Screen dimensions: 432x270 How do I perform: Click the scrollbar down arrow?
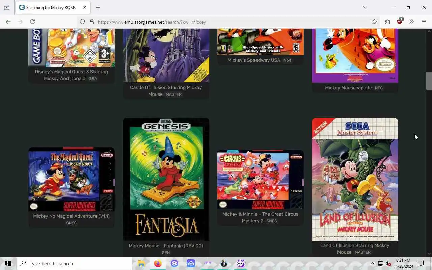429,254
